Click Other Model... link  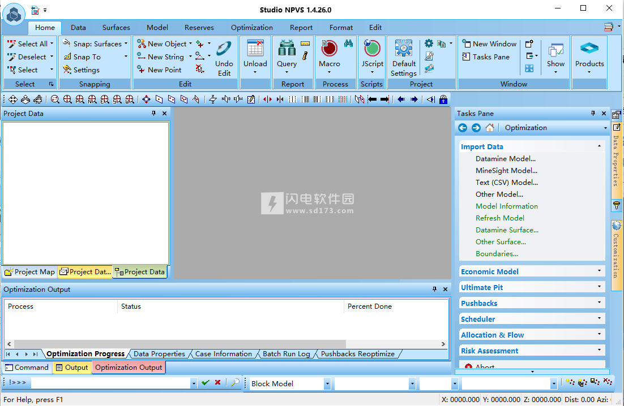coord(499,195)
